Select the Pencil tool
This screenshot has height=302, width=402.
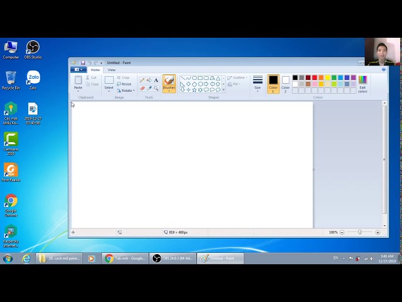(142, 81)
